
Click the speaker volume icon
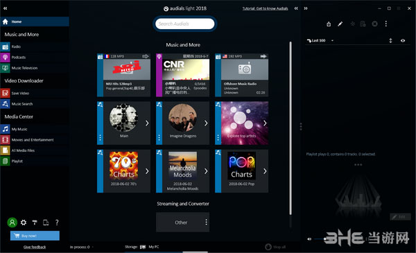coord(309,239)
